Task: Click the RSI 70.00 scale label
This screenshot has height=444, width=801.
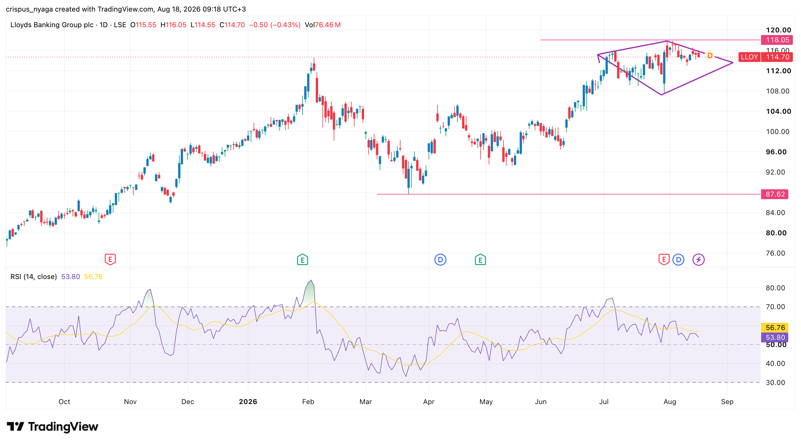Action: (775, 307)
